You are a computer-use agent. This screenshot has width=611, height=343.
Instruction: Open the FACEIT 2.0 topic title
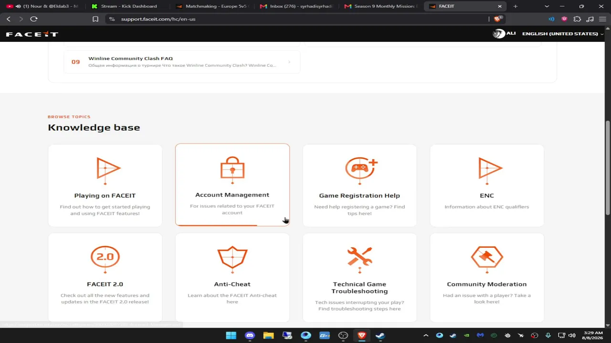(105, 284)
